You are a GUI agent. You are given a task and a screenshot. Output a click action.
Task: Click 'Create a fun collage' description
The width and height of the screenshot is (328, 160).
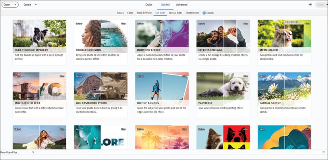tap(223, 57)
